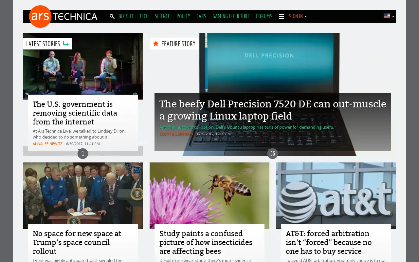Viewport: 419px width, 262px height.
Task: Click the Latest Stories arrow icon
Action: pyautogui.click(x=66, y=44)
